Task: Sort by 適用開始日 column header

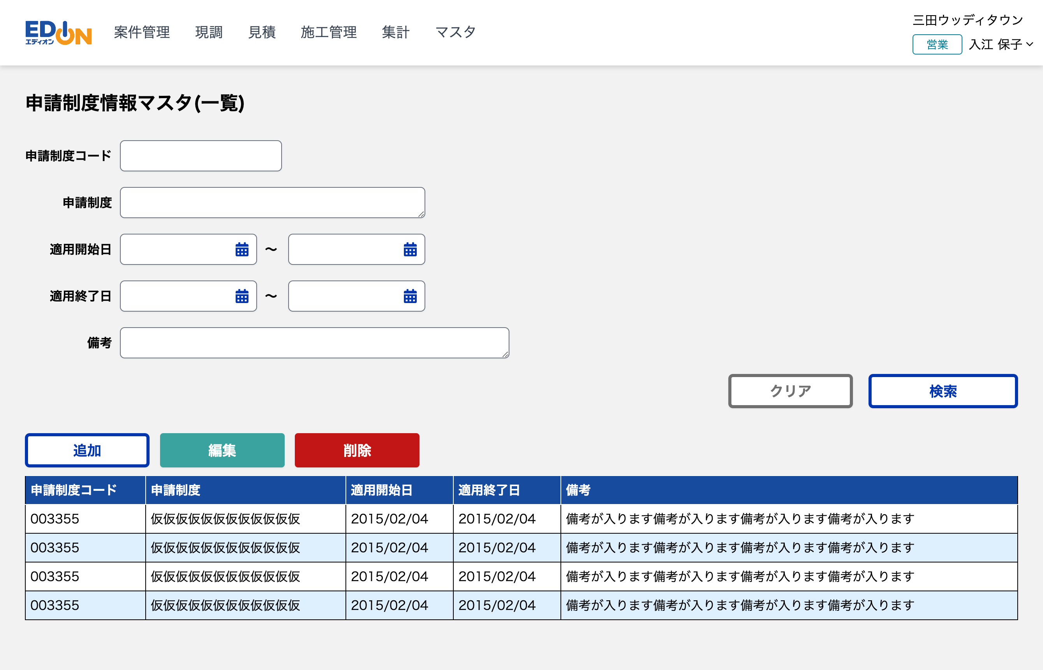Action: coord(381,490)
